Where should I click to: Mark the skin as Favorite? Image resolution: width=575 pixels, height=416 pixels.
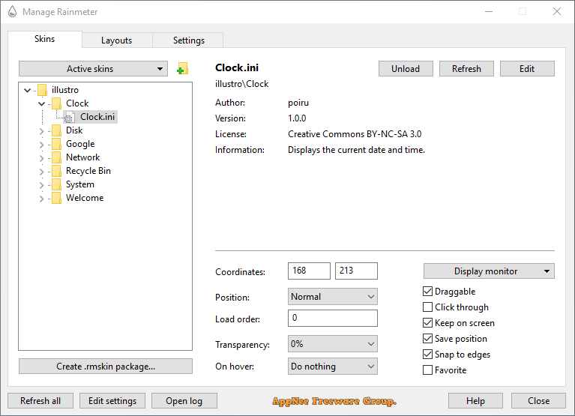pyautogui.click(x=427, y=370)
